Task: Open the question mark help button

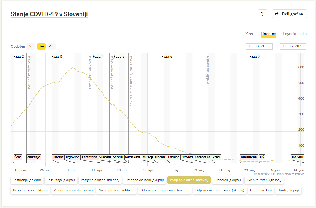Action: pyautogui.click(x=262, y=14)
